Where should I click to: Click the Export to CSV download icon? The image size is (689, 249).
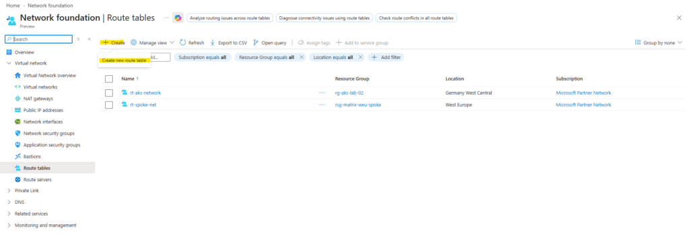[x=213, y=42]
